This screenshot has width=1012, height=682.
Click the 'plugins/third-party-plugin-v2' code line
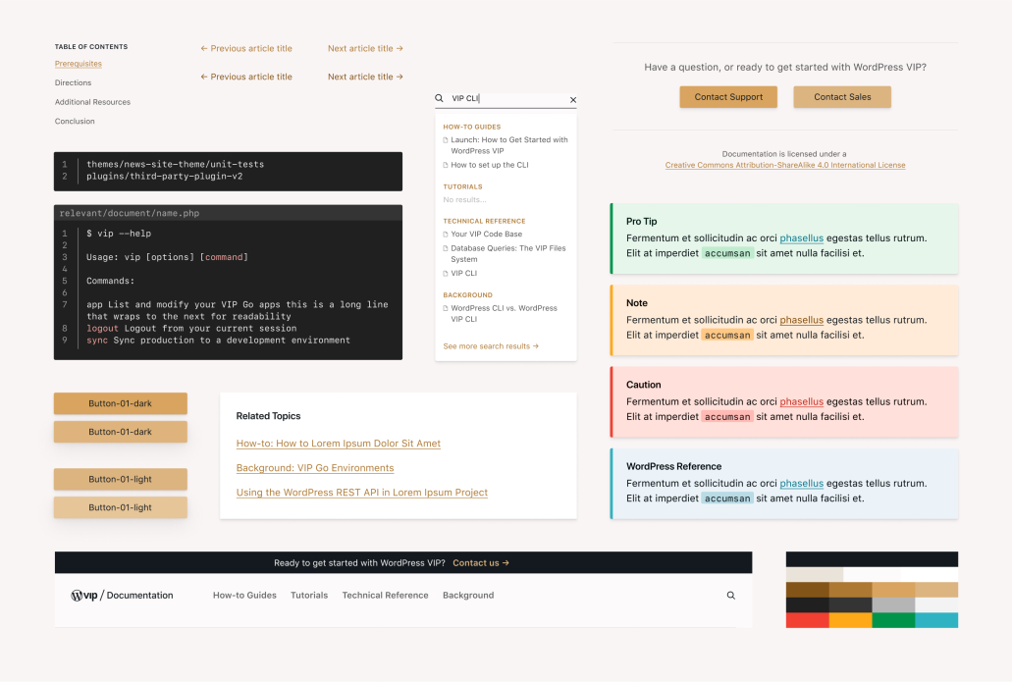[164, 177]
